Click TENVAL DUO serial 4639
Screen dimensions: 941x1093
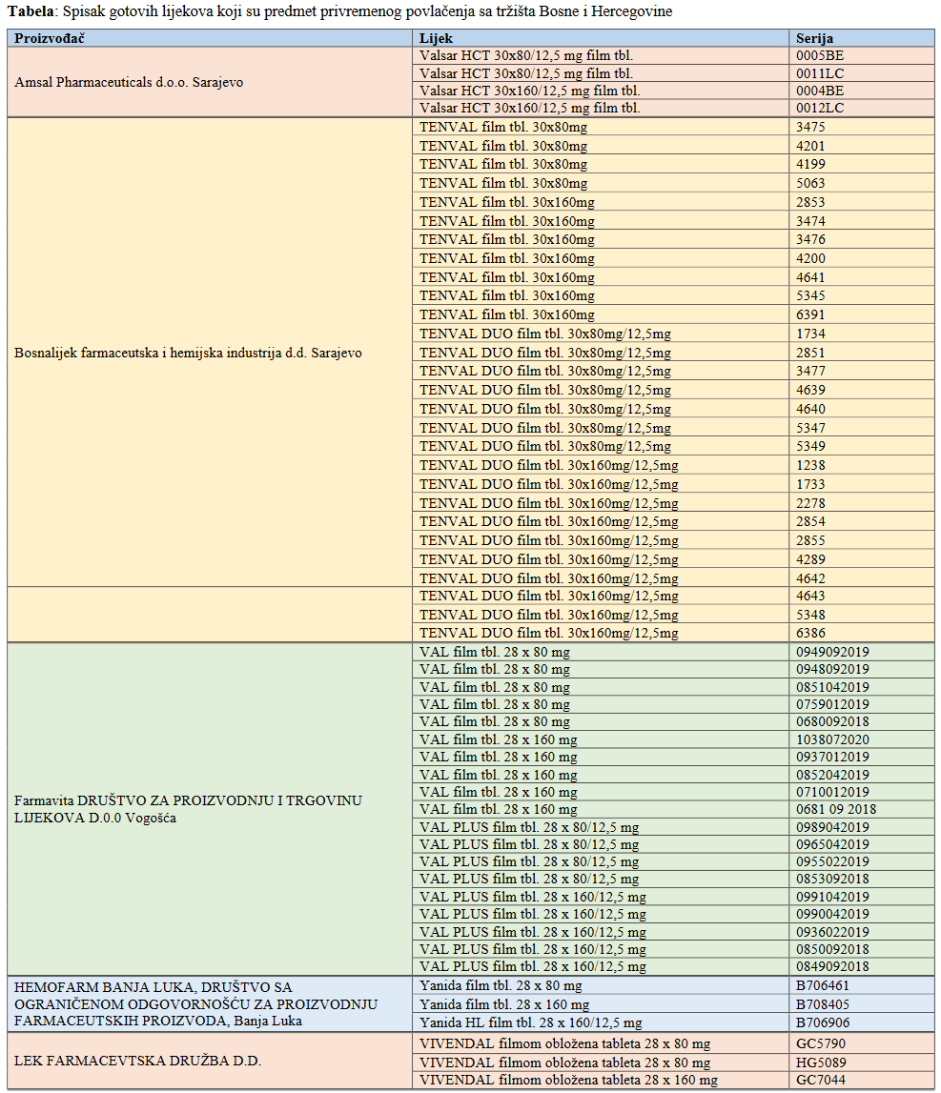point(810,391)
